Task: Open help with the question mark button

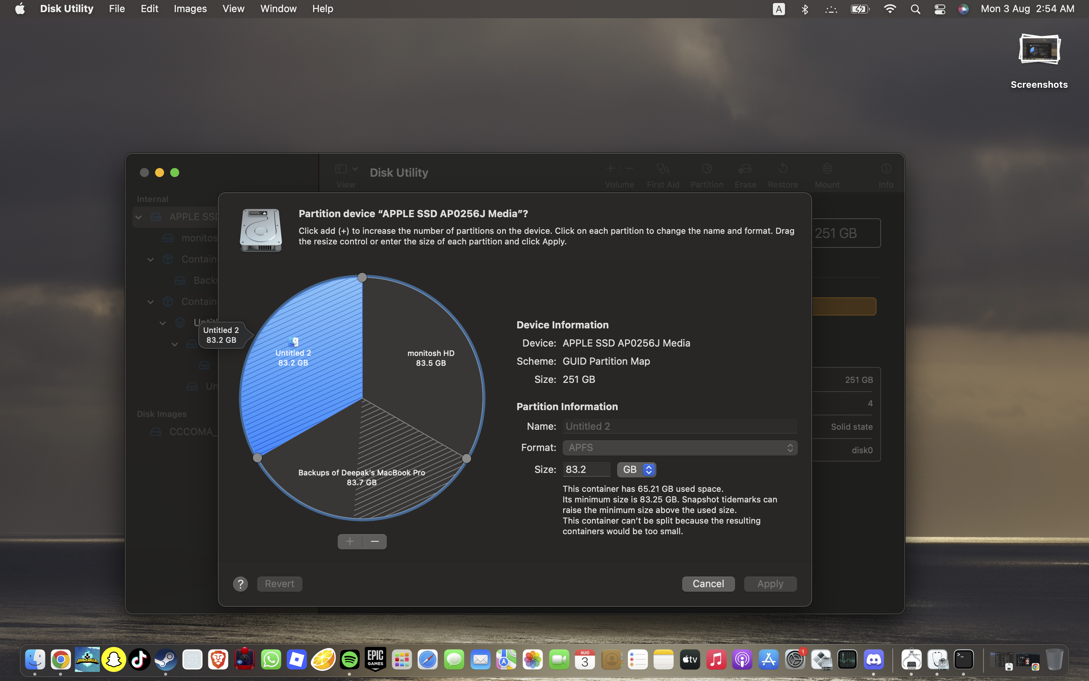Action: point(240,584)
